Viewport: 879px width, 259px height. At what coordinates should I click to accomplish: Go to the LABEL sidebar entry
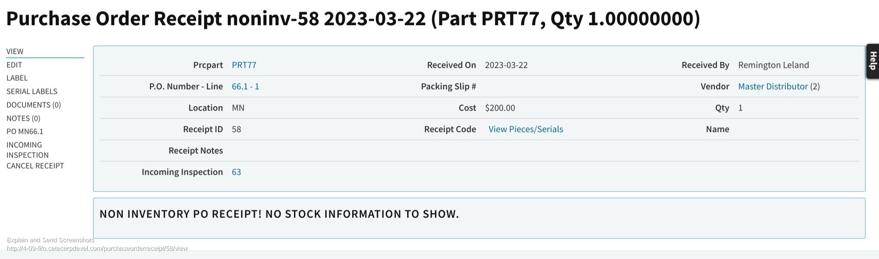[x=17, y=78]
